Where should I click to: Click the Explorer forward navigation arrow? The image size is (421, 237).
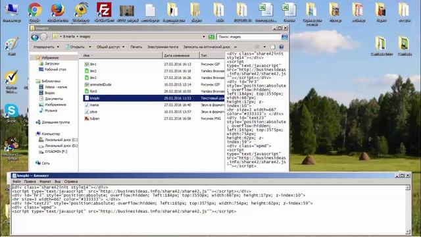point(43,37)
